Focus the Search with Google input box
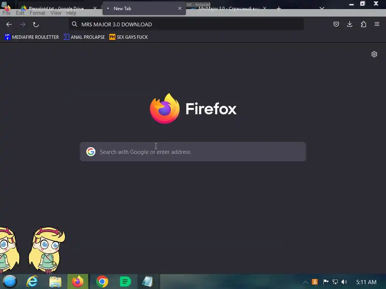 tap(193, 152)
